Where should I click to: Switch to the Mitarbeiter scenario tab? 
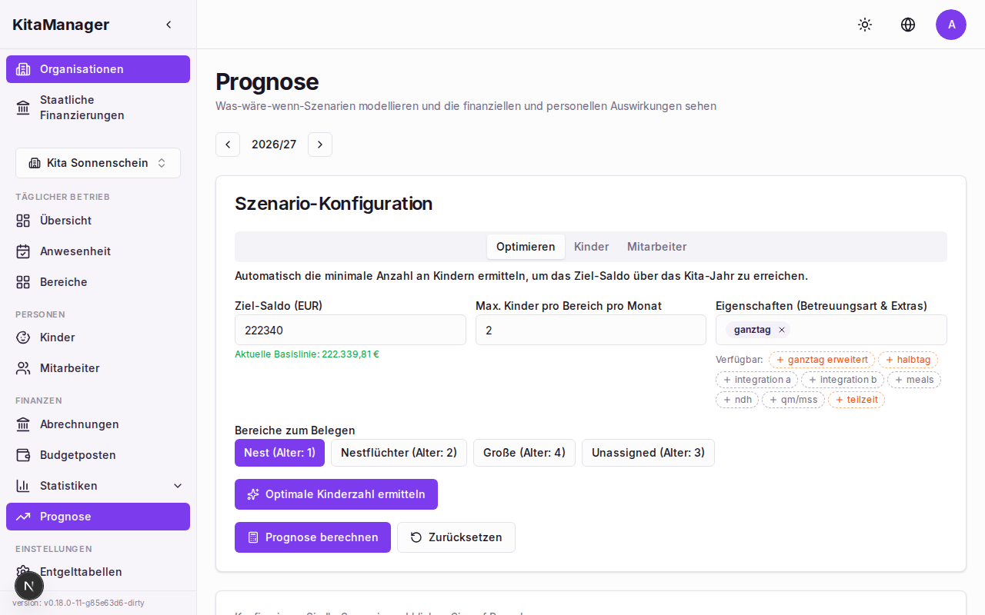coord(656,247)
